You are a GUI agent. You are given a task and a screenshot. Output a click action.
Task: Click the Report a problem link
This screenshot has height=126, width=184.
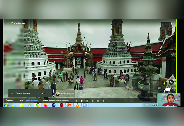point(32,100)
